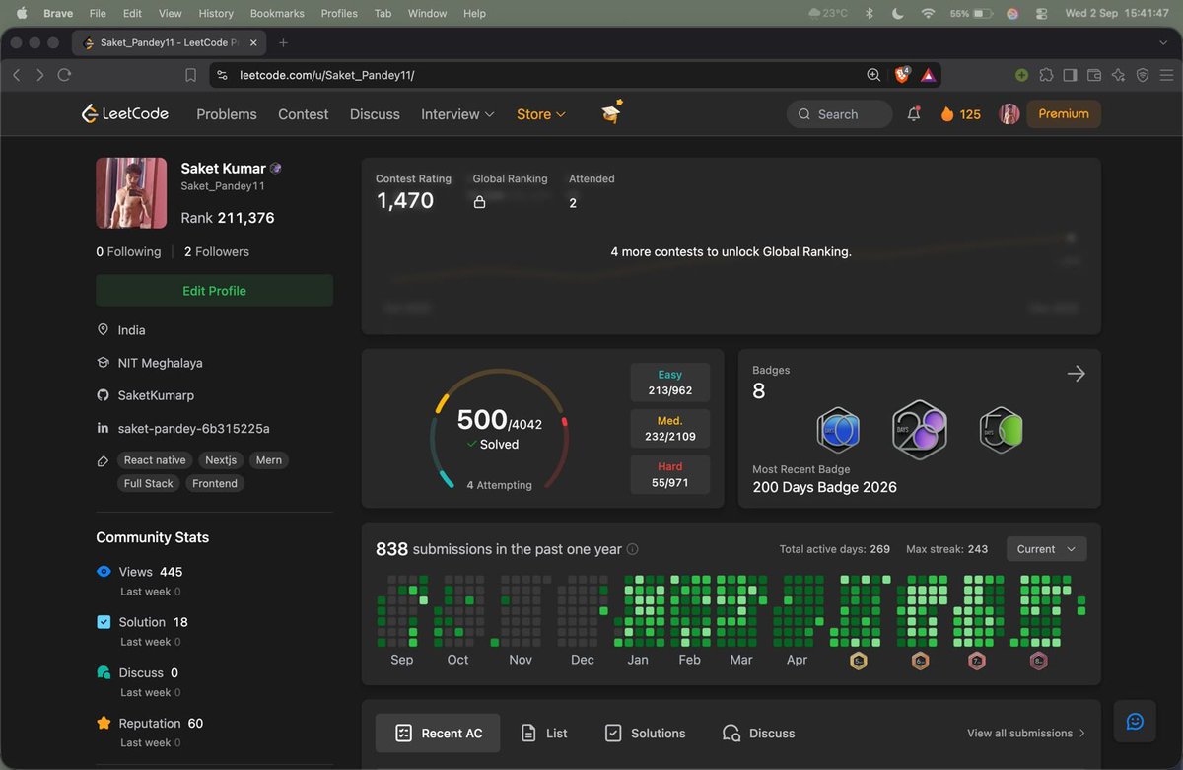Click the Hard 55/971 stat box
The image size is (1183, 770).
[x=670, y=475]
